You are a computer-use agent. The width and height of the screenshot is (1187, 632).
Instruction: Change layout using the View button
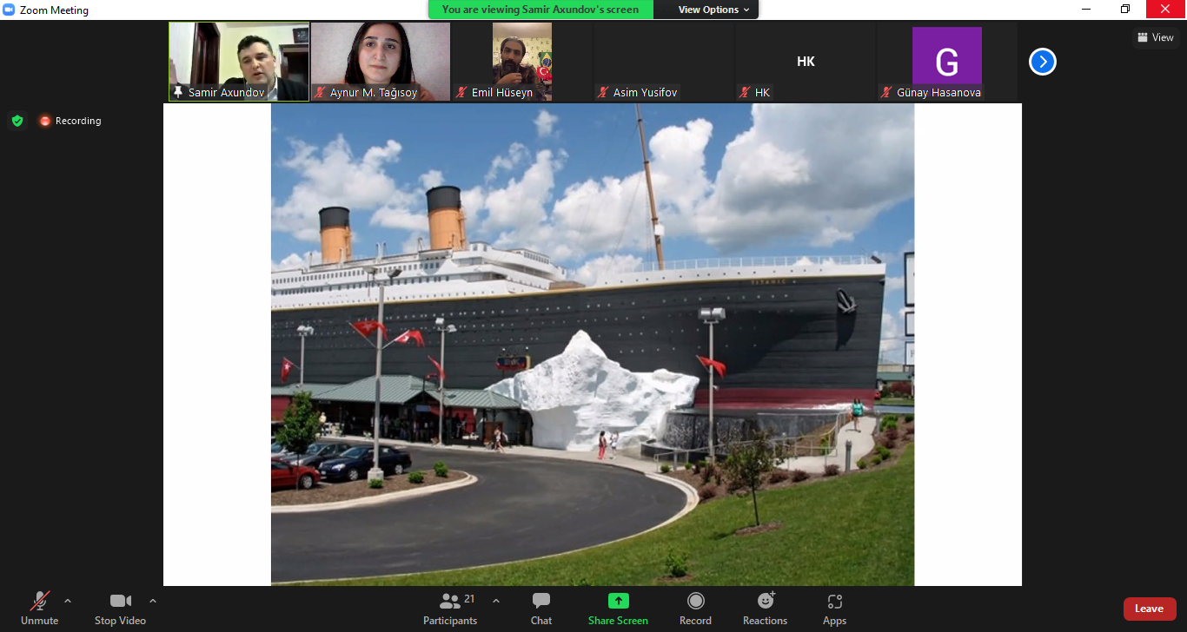[x=1155, y=37]
